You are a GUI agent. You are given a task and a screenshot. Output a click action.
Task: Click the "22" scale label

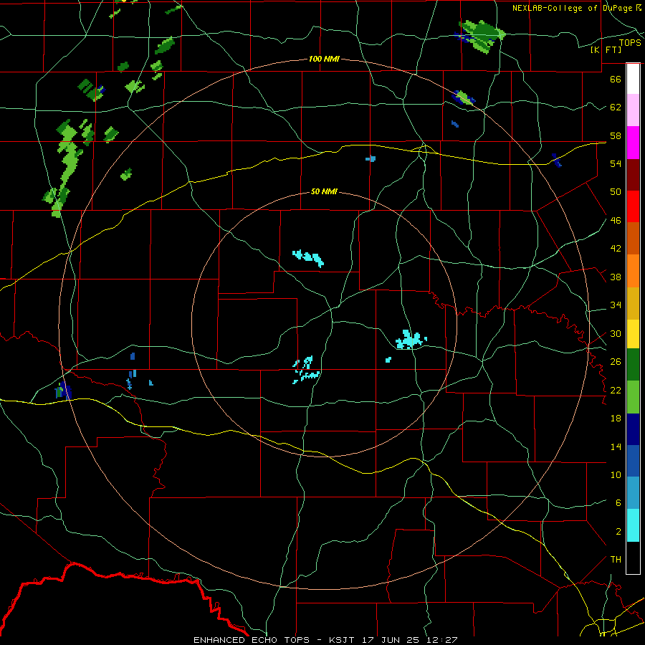click(x=616, y=390)
